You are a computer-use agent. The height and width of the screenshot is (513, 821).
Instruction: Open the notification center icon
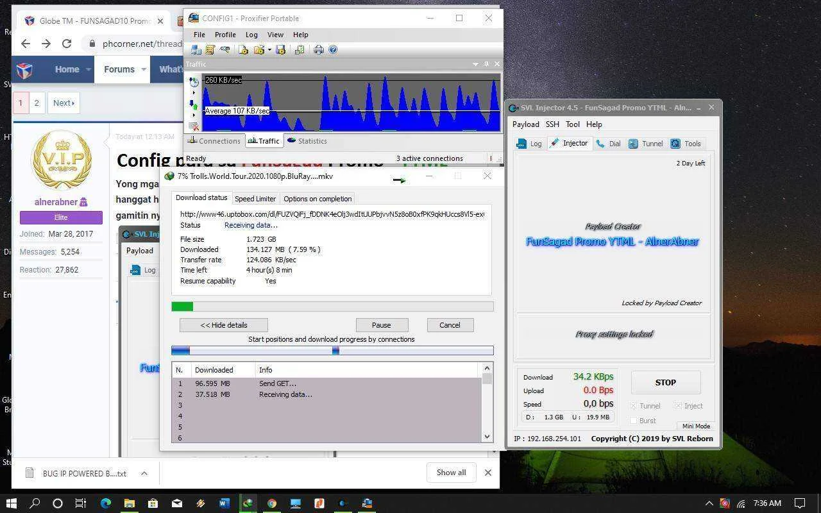800,503
